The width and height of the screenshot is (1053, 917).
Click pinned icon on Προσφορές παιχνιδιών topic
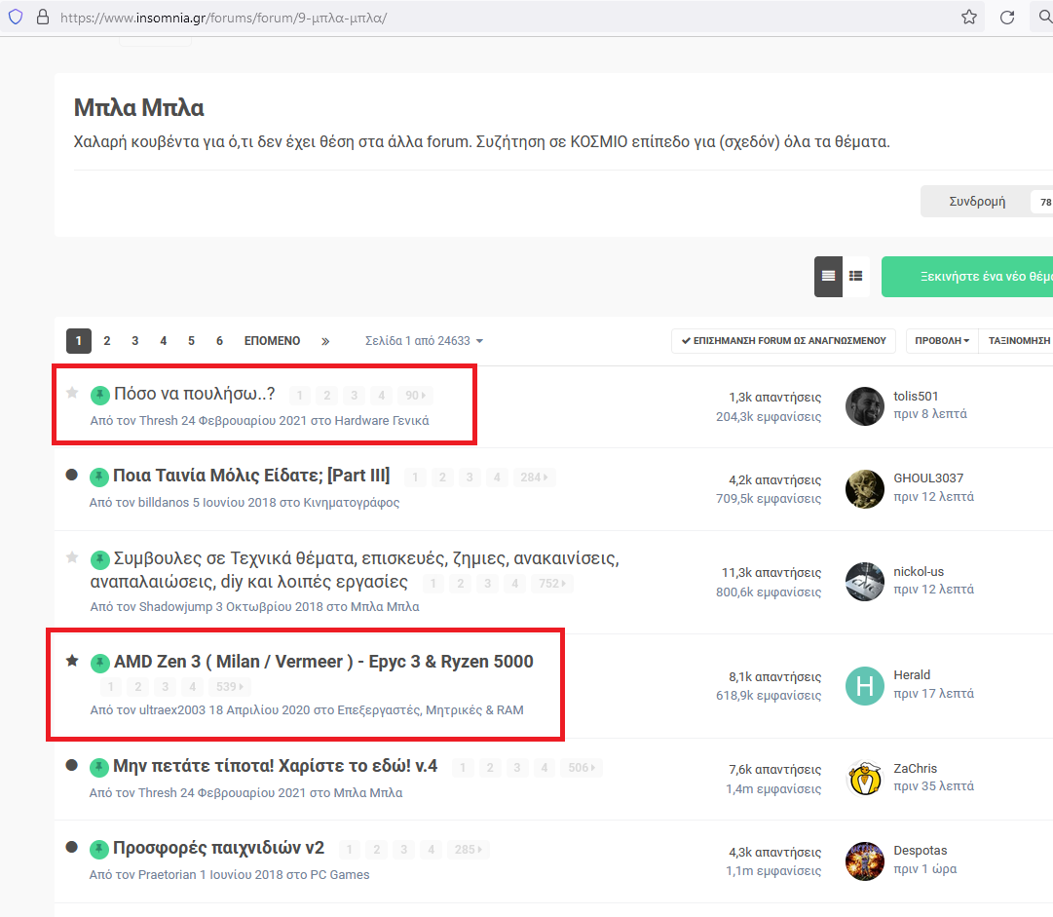[x=98, y=850]
